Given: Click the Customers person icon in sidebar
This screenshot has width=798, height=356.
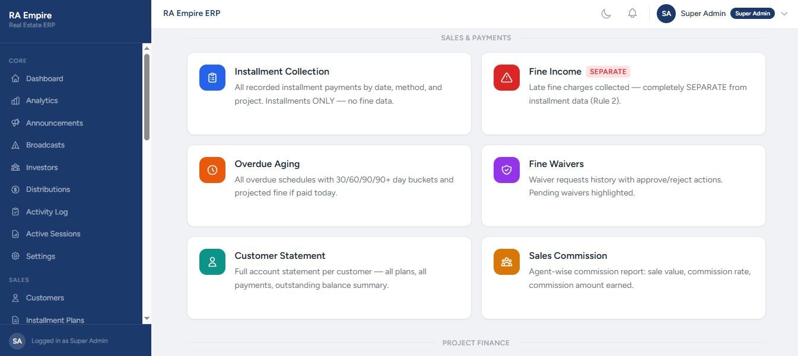Looking at the screenshot, I should click(x=15, y=298).
